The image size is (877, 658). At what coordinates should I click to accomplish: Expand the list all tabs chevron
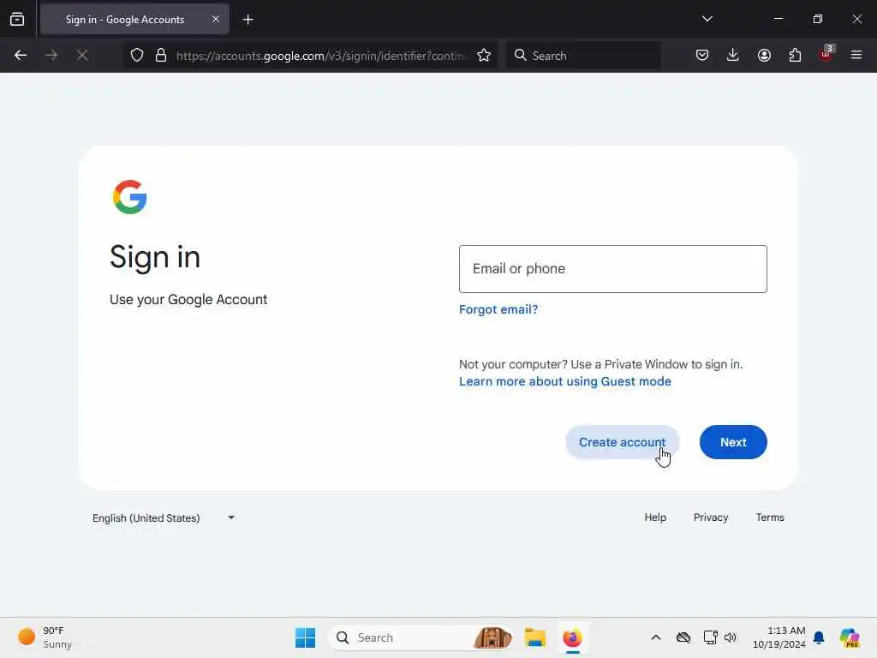pyautogui.click(x=707, y=19)
